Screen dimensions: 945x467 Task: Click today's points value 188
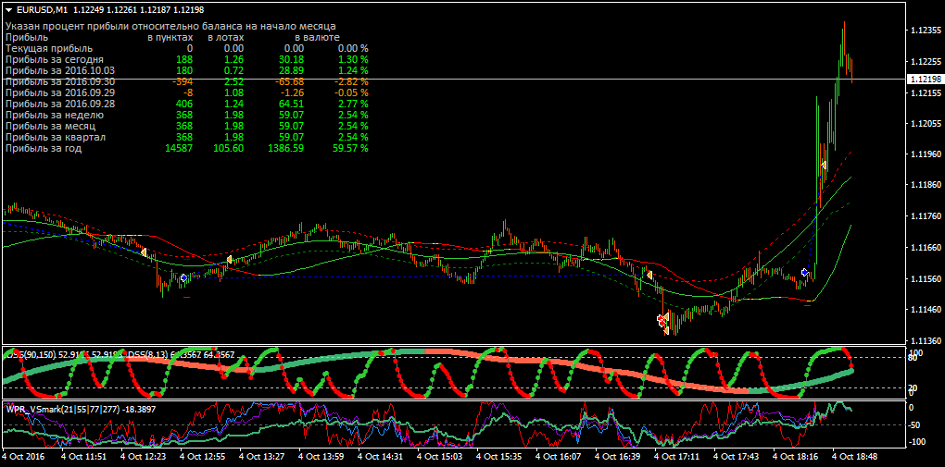[184, 59]
